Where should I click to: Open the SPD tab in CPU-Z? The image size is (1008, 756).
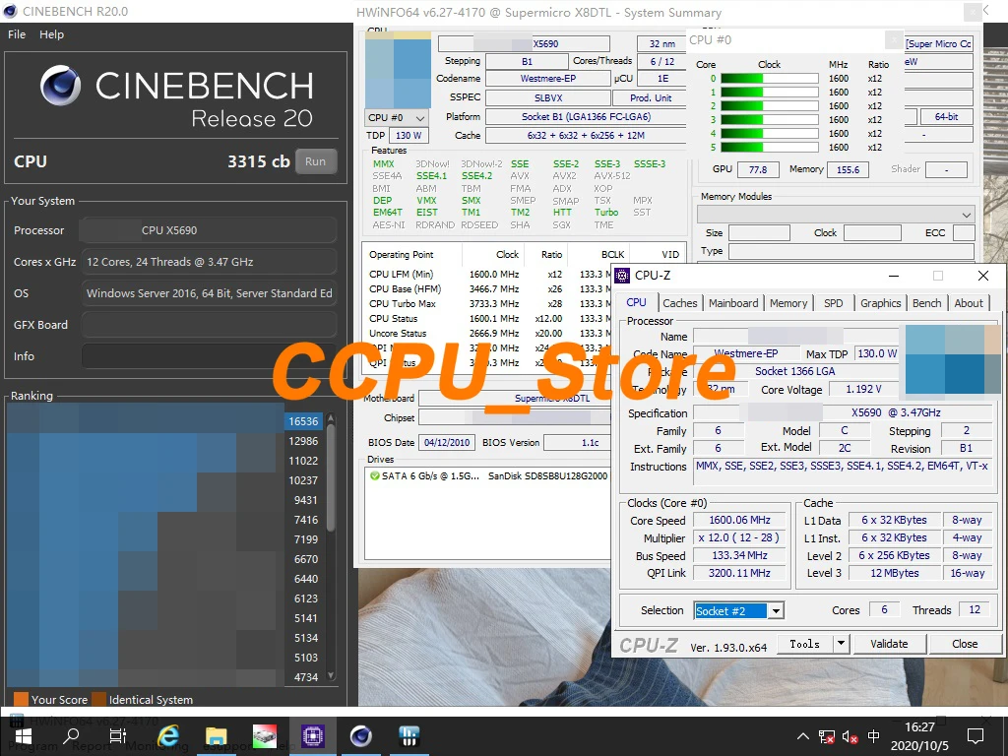click(x=833, y=303)
